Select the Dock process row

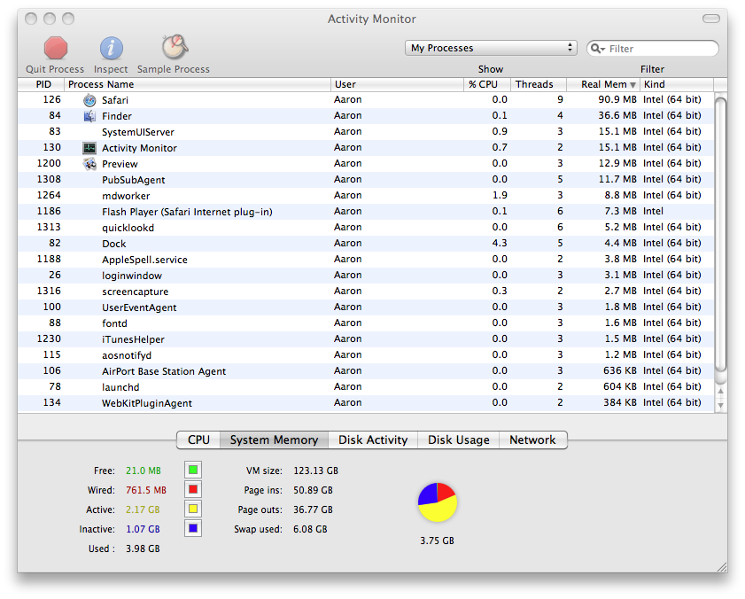pos(366,244)
